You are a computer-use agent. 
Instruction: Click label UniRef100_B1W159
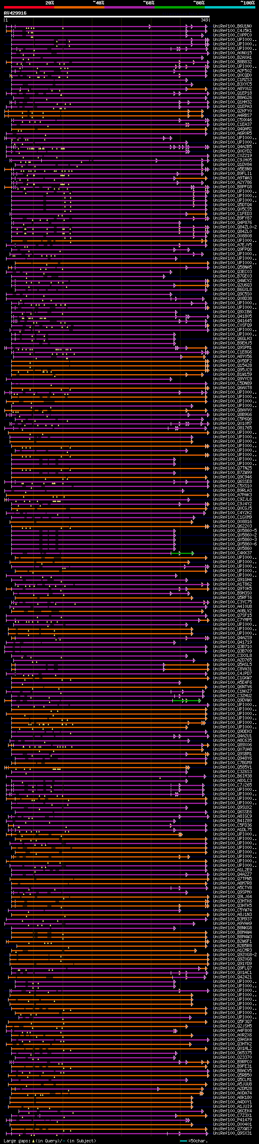[x=232, y=375]
